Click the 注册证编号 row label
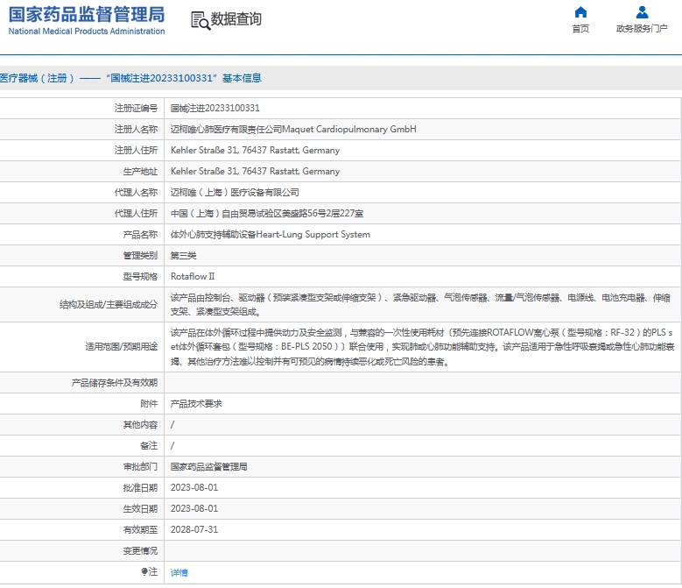Viewport: 682px width, 588px height. [x=136, y=108]
